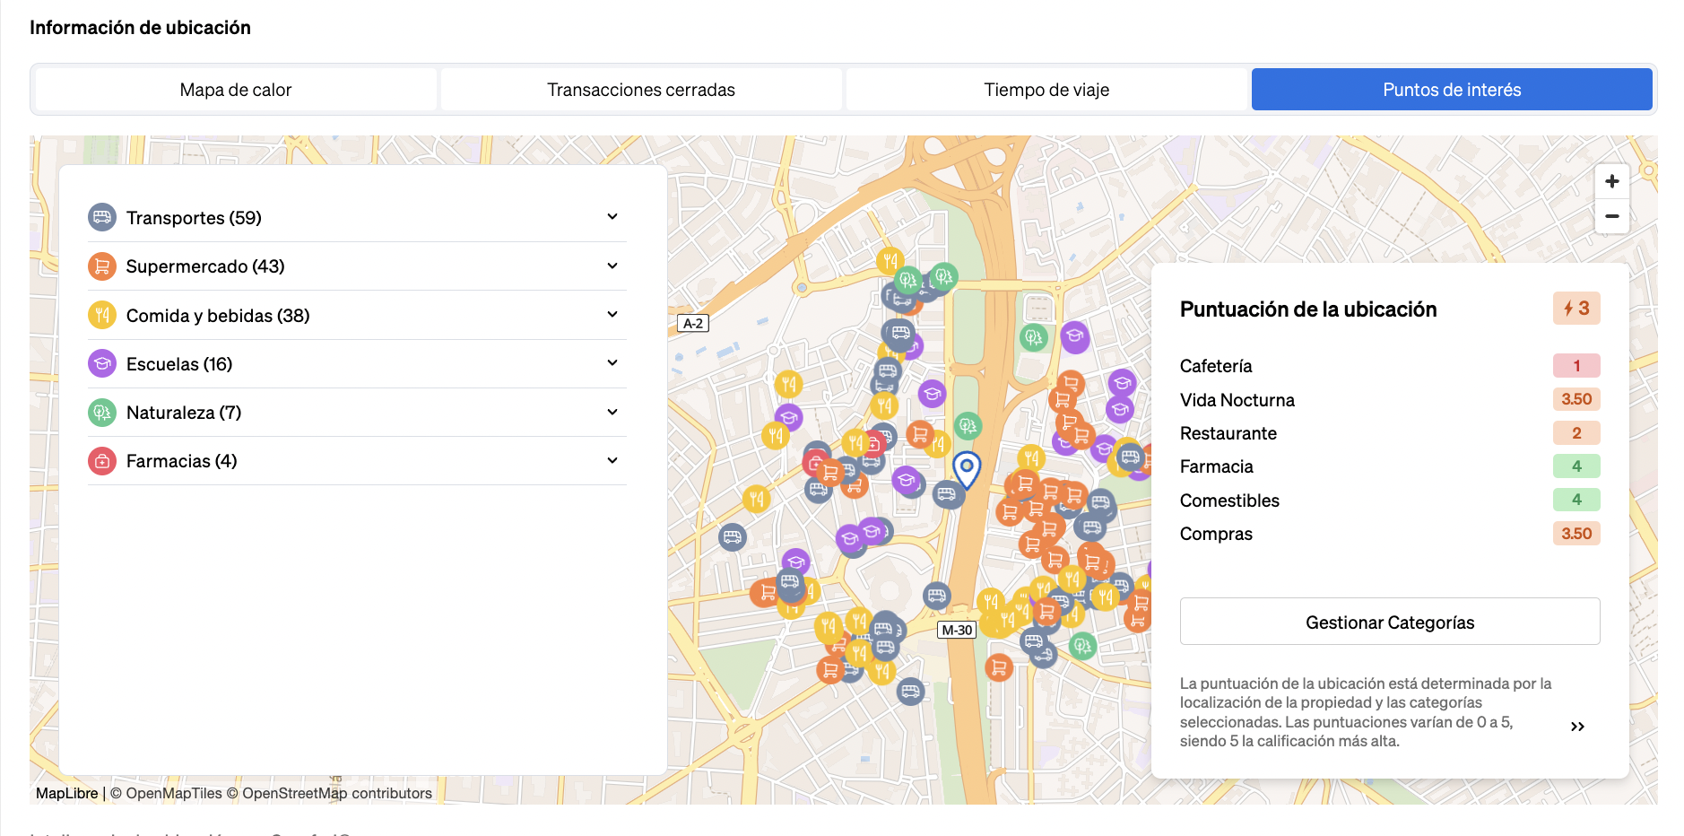Image resolution: width=1684 pixels, height=836 pixels.
Task: Click the Comida y bebidas fork icon
Action: [x=102, y=315]
